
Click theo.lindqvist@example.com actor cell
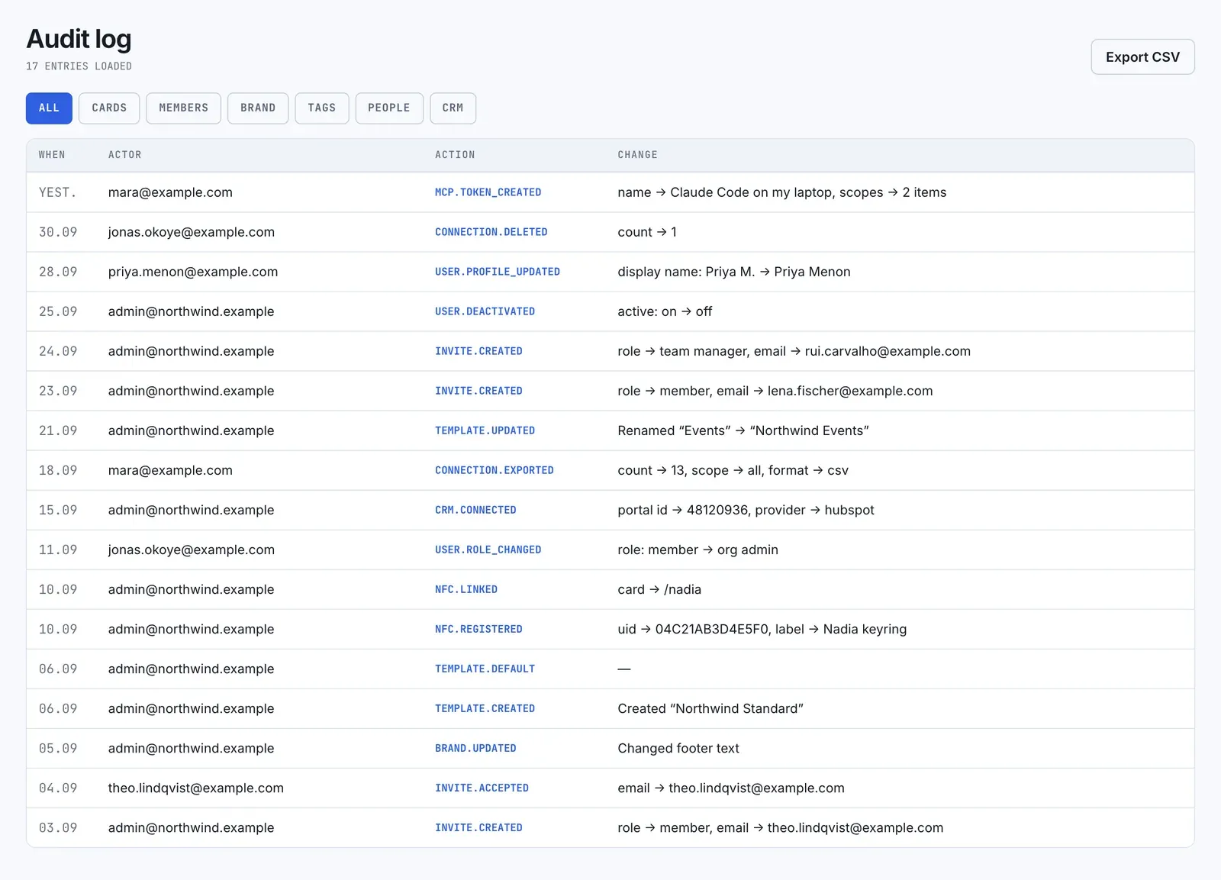pos(195,788)
